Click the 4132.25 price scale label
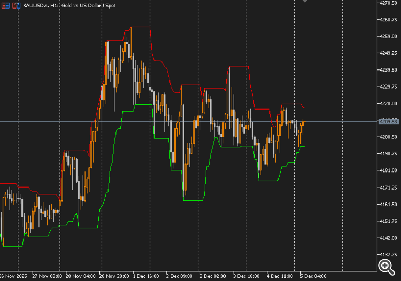This screenshot has width=401, height=281. [x=388, y=255]
